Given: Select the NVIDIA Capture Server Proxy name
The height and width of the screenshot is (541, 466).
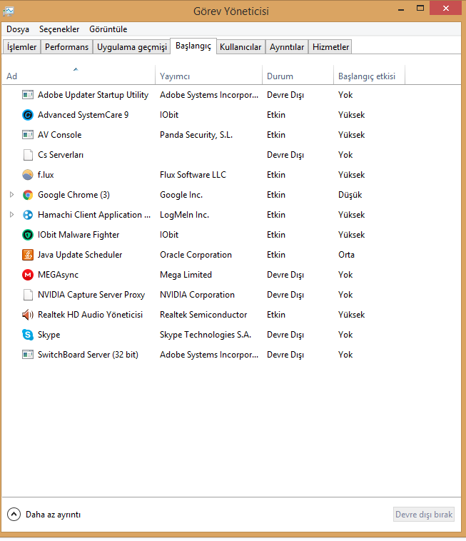Looking at the screenshot, I should tap(91, 295).
